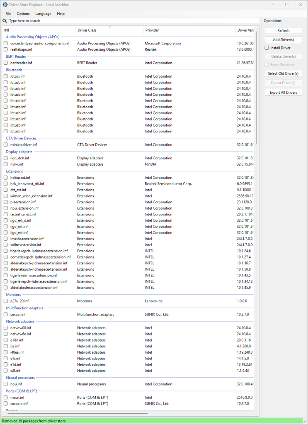Open the Language menu
Image resolution: width=308 pixels, height=425 pixels.
click(x=43, y=13)
